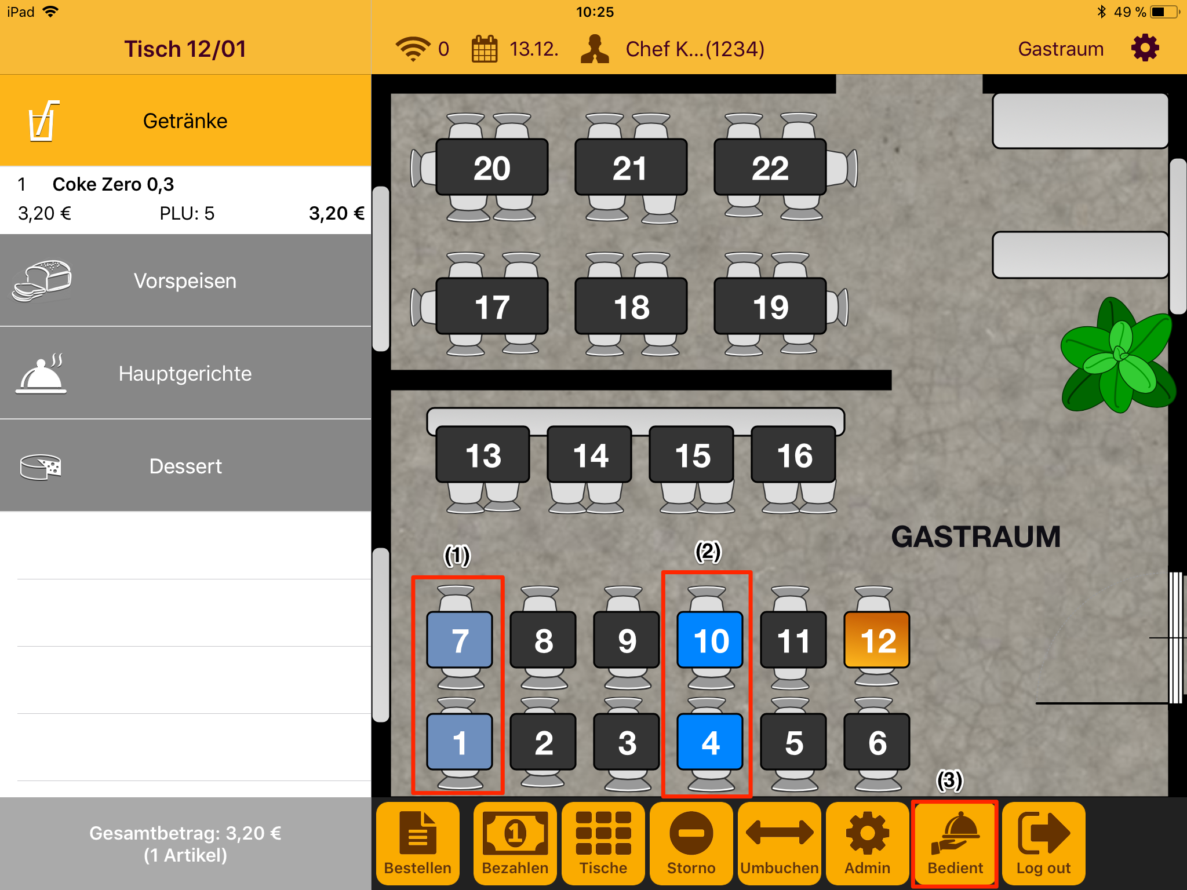Tap the Bestellen order button
The width and height of the screenshot is (1187, 890).
[417, 843]
